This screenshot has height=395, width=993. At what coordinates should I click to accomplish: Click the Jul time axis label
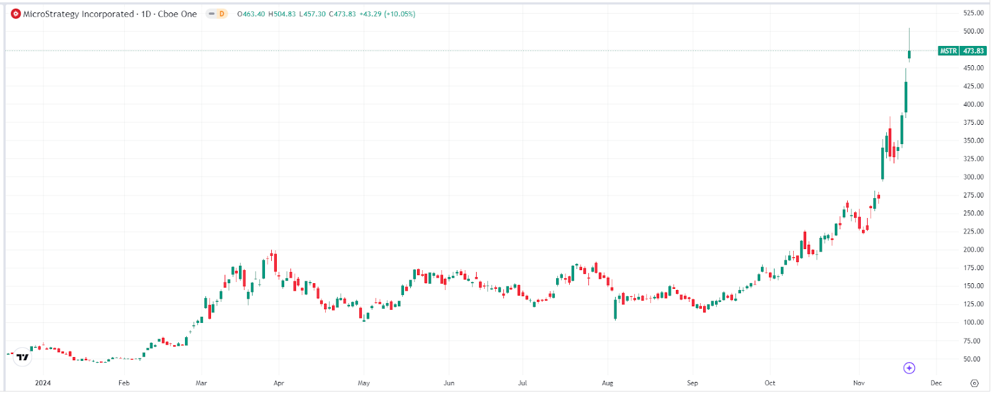(x=523, y=383)
